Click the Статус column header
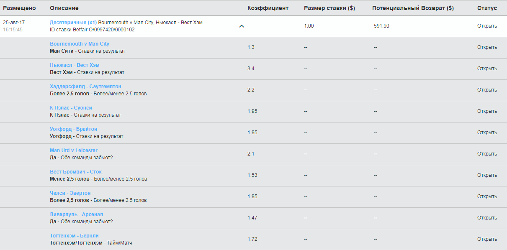507x250 pixels. pyautogui.click(x=487, y=8)
